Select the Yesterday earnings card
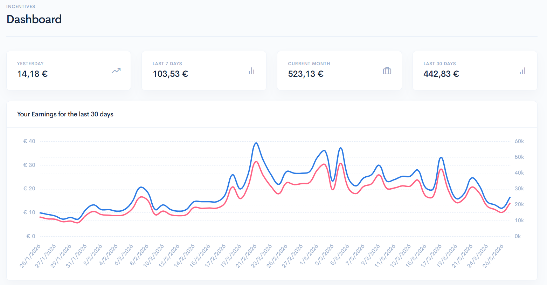 pos(68,70)
